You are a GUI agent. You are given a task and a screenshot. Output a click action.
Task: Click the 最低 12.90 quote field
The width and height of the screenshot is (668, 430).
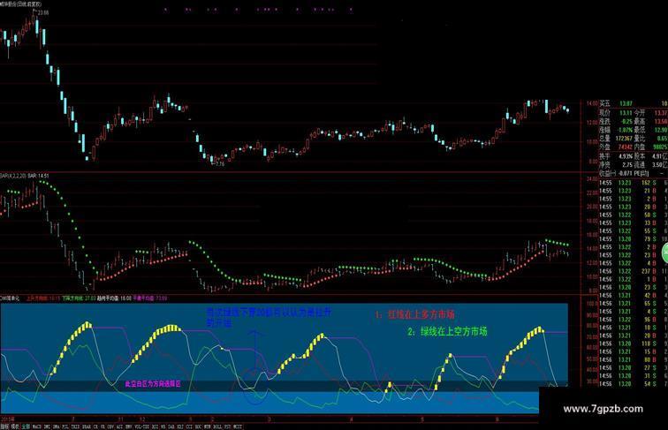pyautogui.click(x=651, y=130)
